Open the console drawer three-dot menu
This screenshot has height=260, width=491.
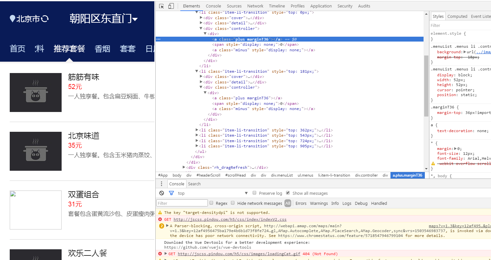[162, 184]
